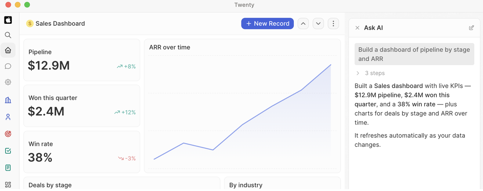Open Opportunities target icon in sidebar
This screenshot has height=191, width=483.
point(8,134)
